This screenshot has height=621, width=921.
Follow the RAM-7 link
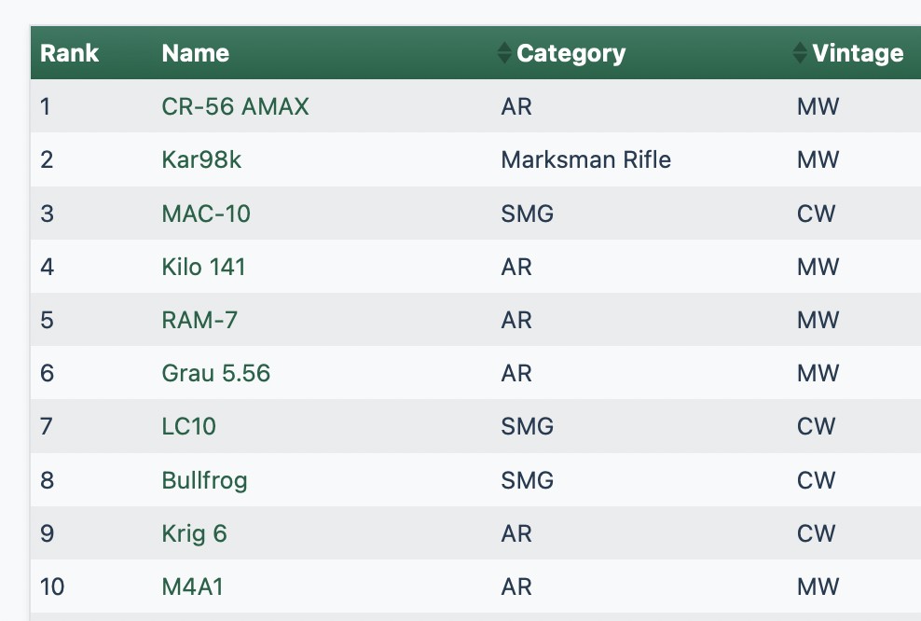click(x=199, y=320)
